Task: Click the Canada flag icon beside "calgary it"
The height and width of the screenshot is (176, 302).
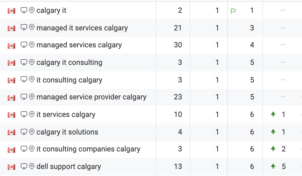Action: pyautogui.click(x=11, y=11)
